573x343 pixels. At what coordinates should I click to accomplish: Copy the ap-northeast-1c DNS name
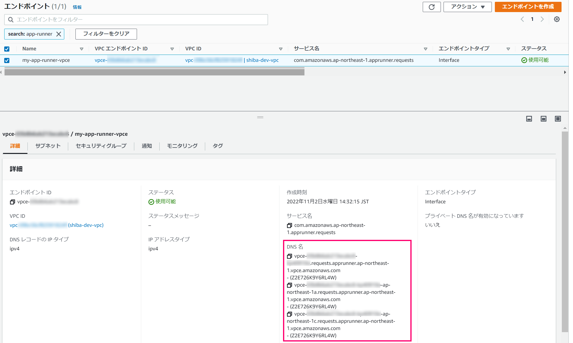pos(289,314)
